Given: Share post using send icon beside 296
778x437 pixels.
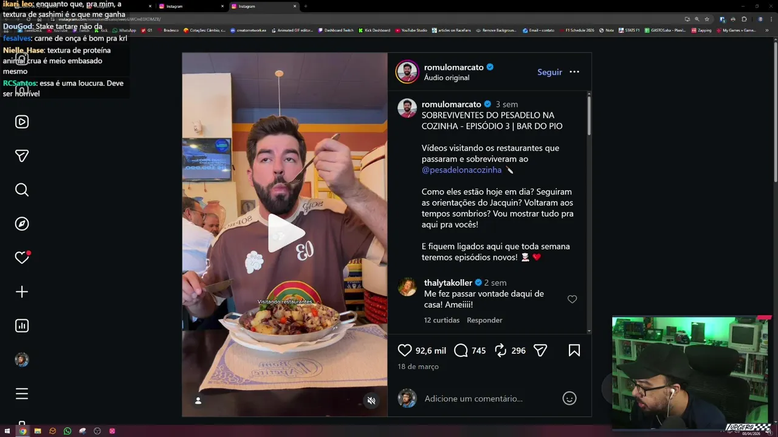Looking at the screenshot, I should [x=540, y=350].
